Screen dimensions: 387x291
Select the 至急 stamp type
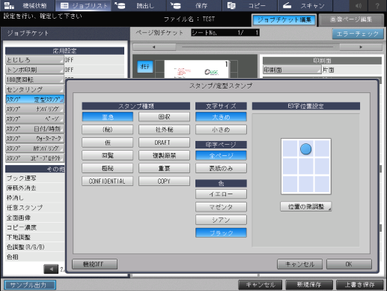[x=108, y=117]
